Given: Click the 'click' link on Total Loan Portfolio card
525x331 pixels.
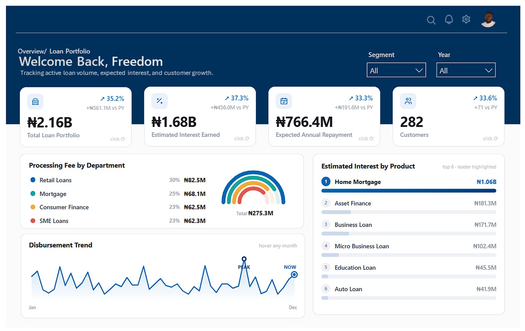Looking at the screenshot, I should click(118, 139).
